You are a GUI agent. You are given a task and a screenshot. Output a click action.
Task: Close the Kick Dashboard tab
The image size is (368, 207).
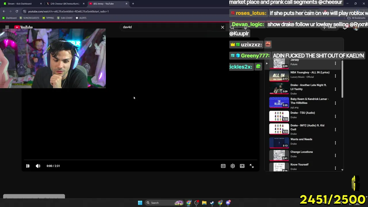[x=41, y=4]
